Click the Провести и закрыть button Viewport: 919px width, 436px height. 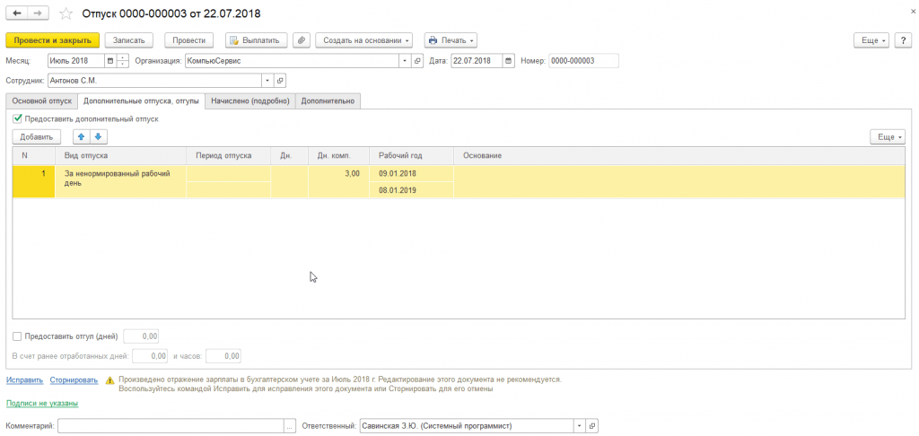(53, 40)
